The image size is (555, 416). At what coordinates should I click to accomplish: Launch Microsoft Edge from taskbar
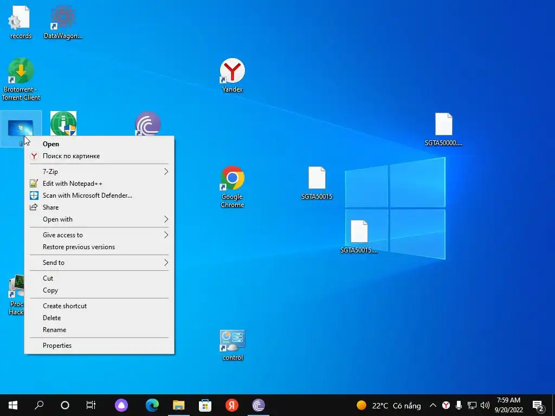(152, 405)
